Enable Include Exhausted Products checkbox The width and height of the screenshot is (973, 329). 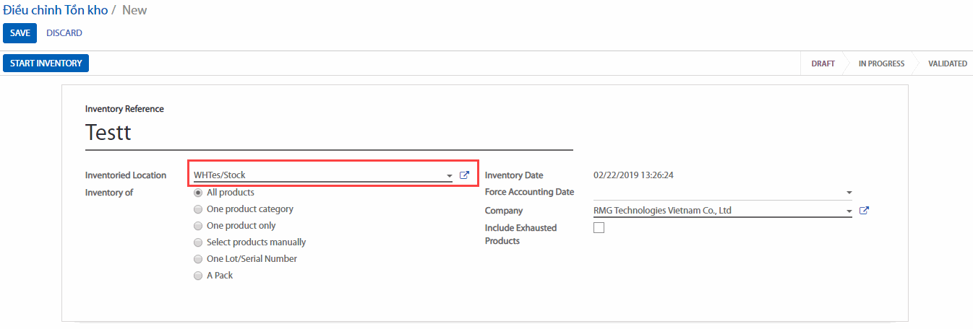599,228
